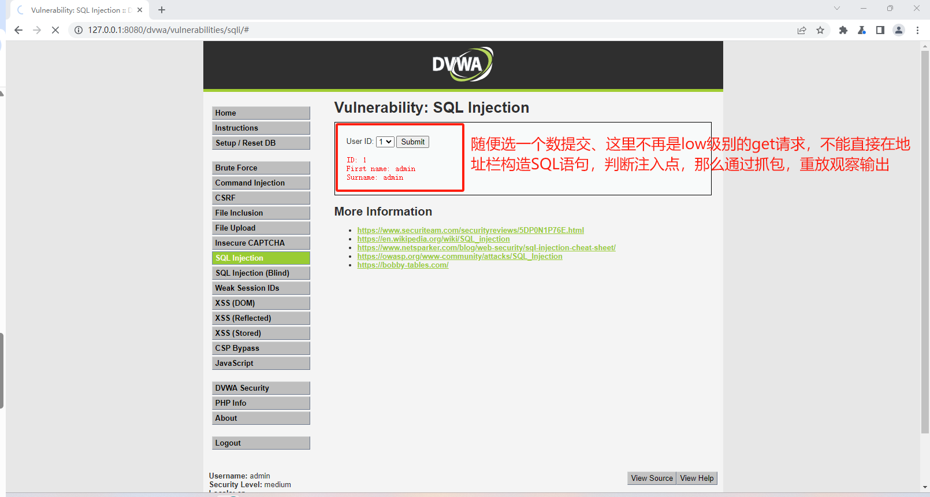This screenshot has height=497, width=930.
Task: Open XSS (Reflected) module
Action: pos(261,318)
